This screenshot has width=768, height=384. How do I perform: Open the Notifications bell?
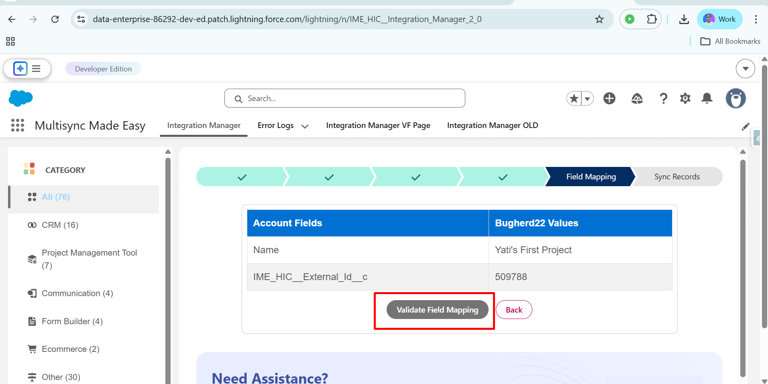point(707,98)
